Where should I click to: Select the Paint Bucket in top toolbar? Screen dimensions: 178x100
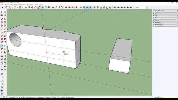click(x=49, y=7)
